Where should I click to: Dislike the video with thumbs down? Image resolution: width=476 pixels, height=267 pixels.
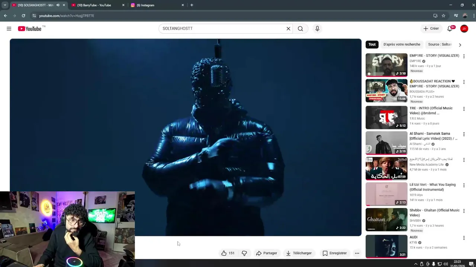tap(244, 253)
